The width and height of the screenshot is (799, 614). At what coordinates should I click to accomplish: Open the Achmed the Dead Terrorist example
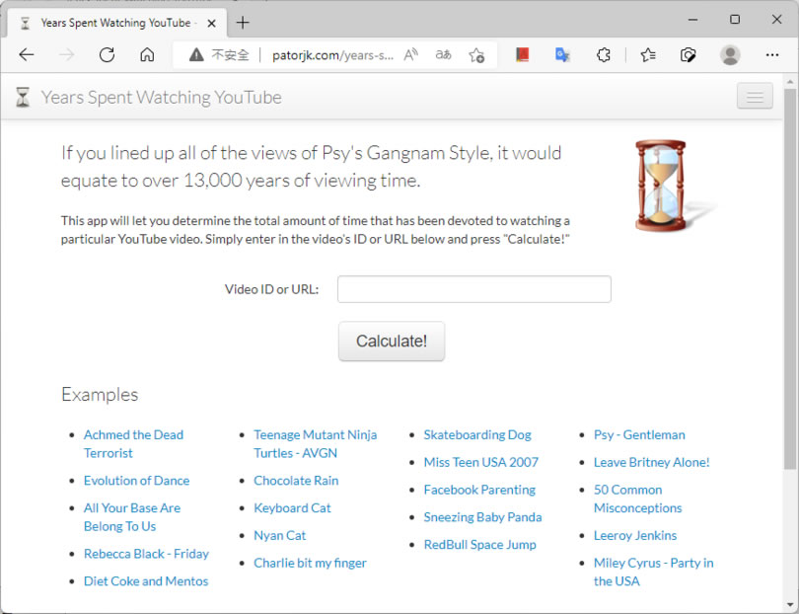click(133, 443)
